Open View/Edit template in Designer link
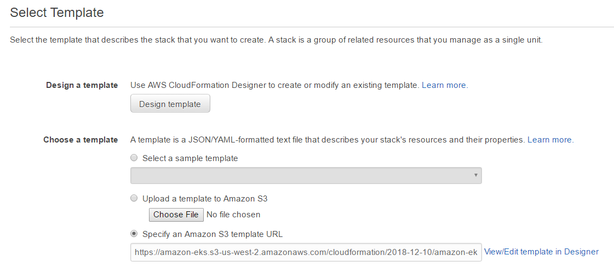 point(541,252)
